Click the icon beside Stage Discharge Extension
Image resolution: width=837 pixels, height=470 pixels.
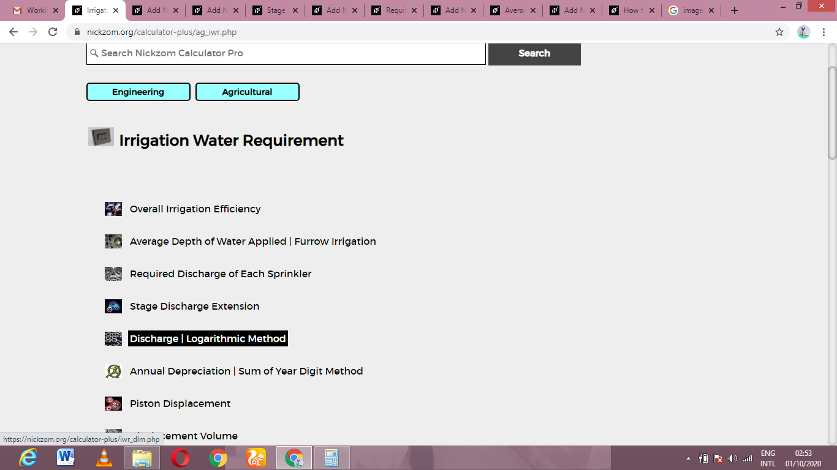pyautogui.click(x=113, y=307)
